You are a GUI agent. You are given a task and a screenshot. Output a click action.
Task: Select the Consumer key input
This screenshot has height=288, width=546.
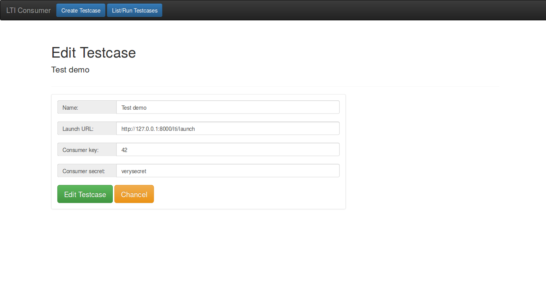click(x=228, y=150)
